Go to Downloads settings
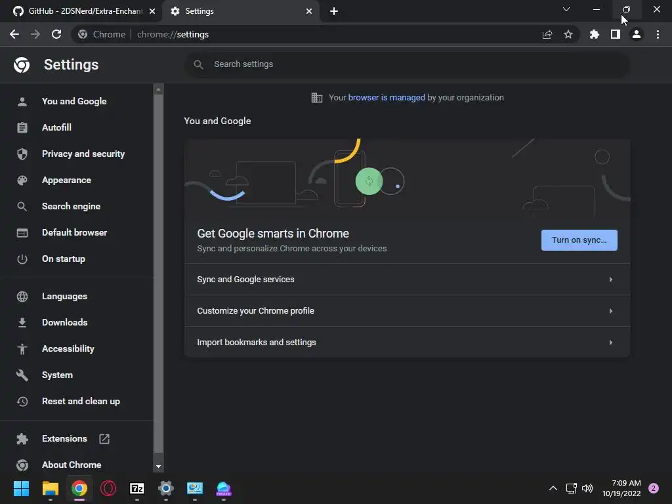 tap(65, 322)
